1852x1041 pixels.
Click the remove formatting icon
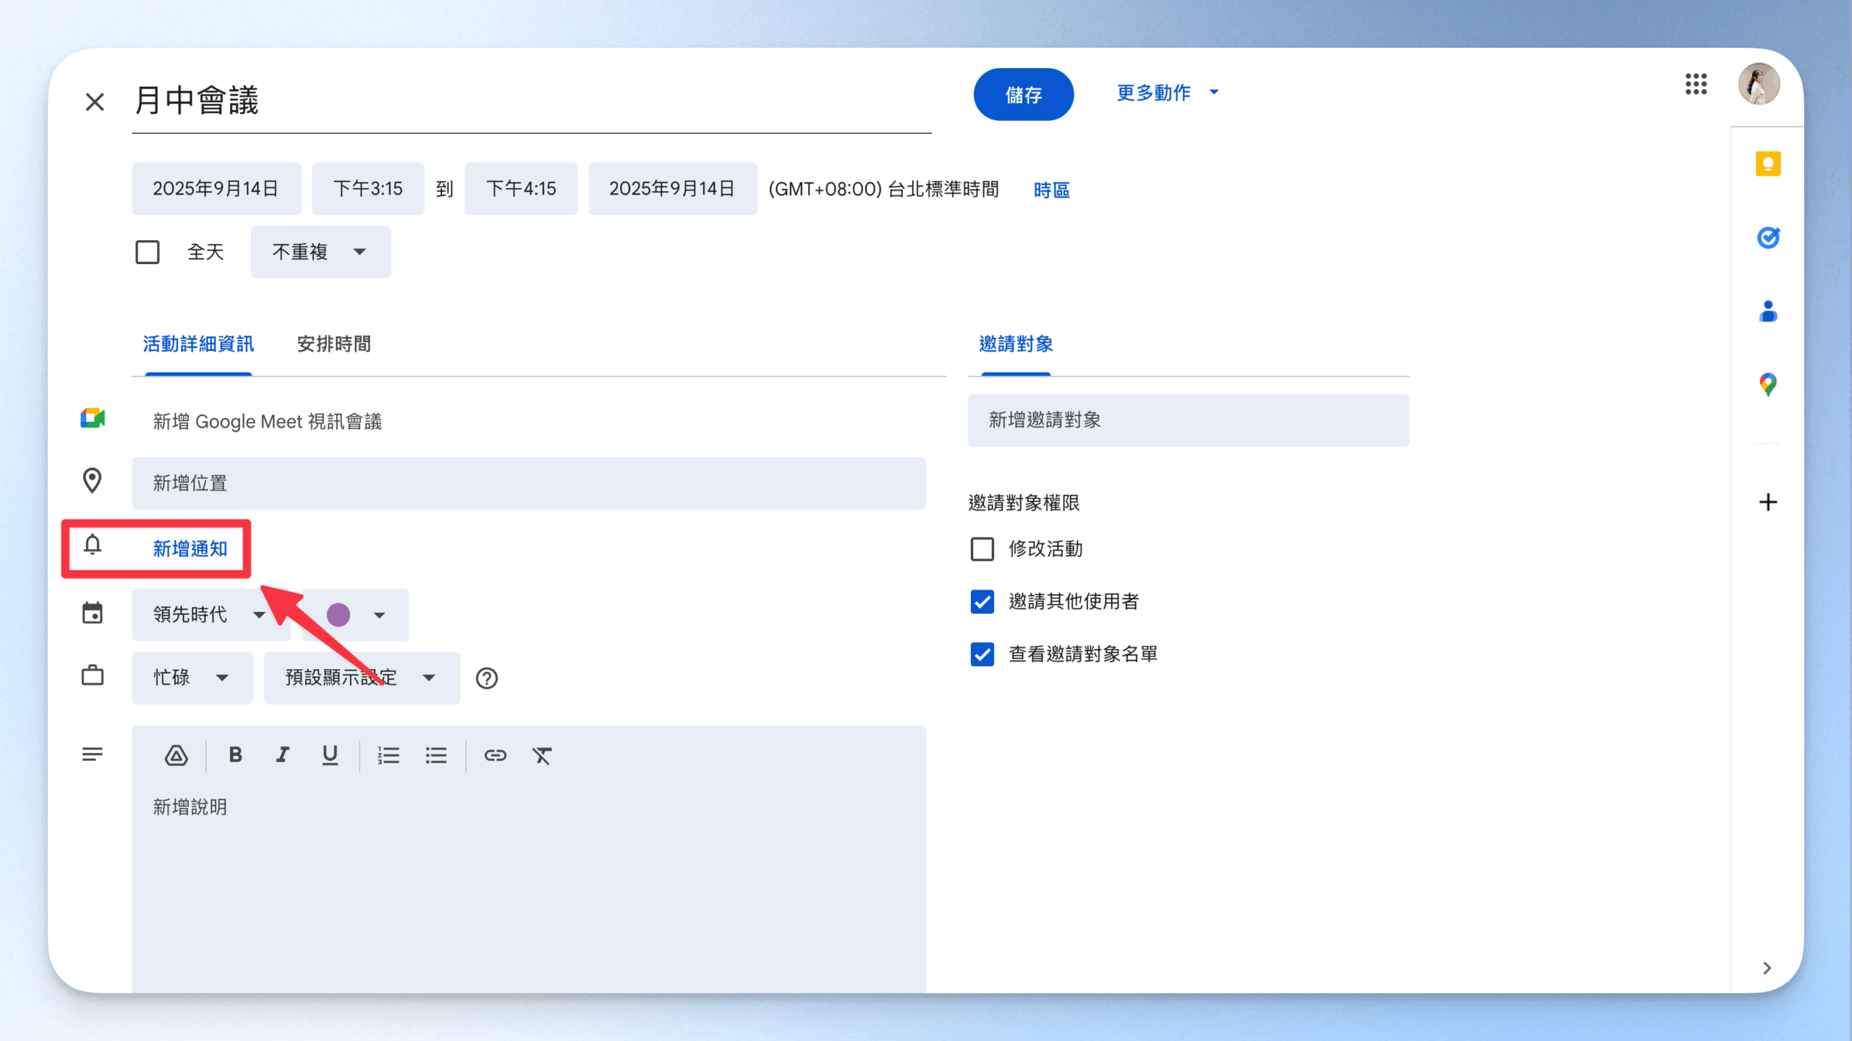click(542, 755)
